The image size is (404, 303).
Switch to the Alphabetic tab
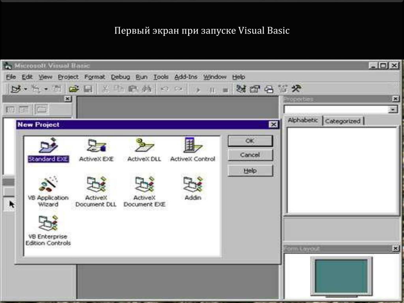(303, 120)
